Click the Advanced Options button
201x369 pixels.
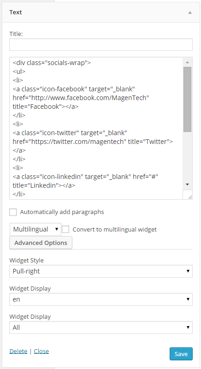[x=41, y=243]
